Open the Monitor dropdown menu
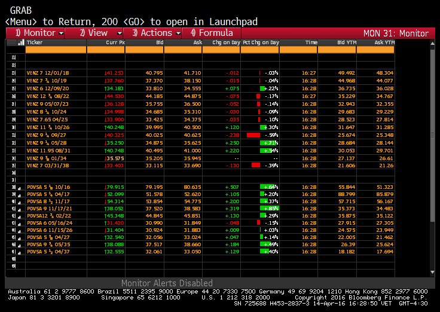 coord(39,33)
